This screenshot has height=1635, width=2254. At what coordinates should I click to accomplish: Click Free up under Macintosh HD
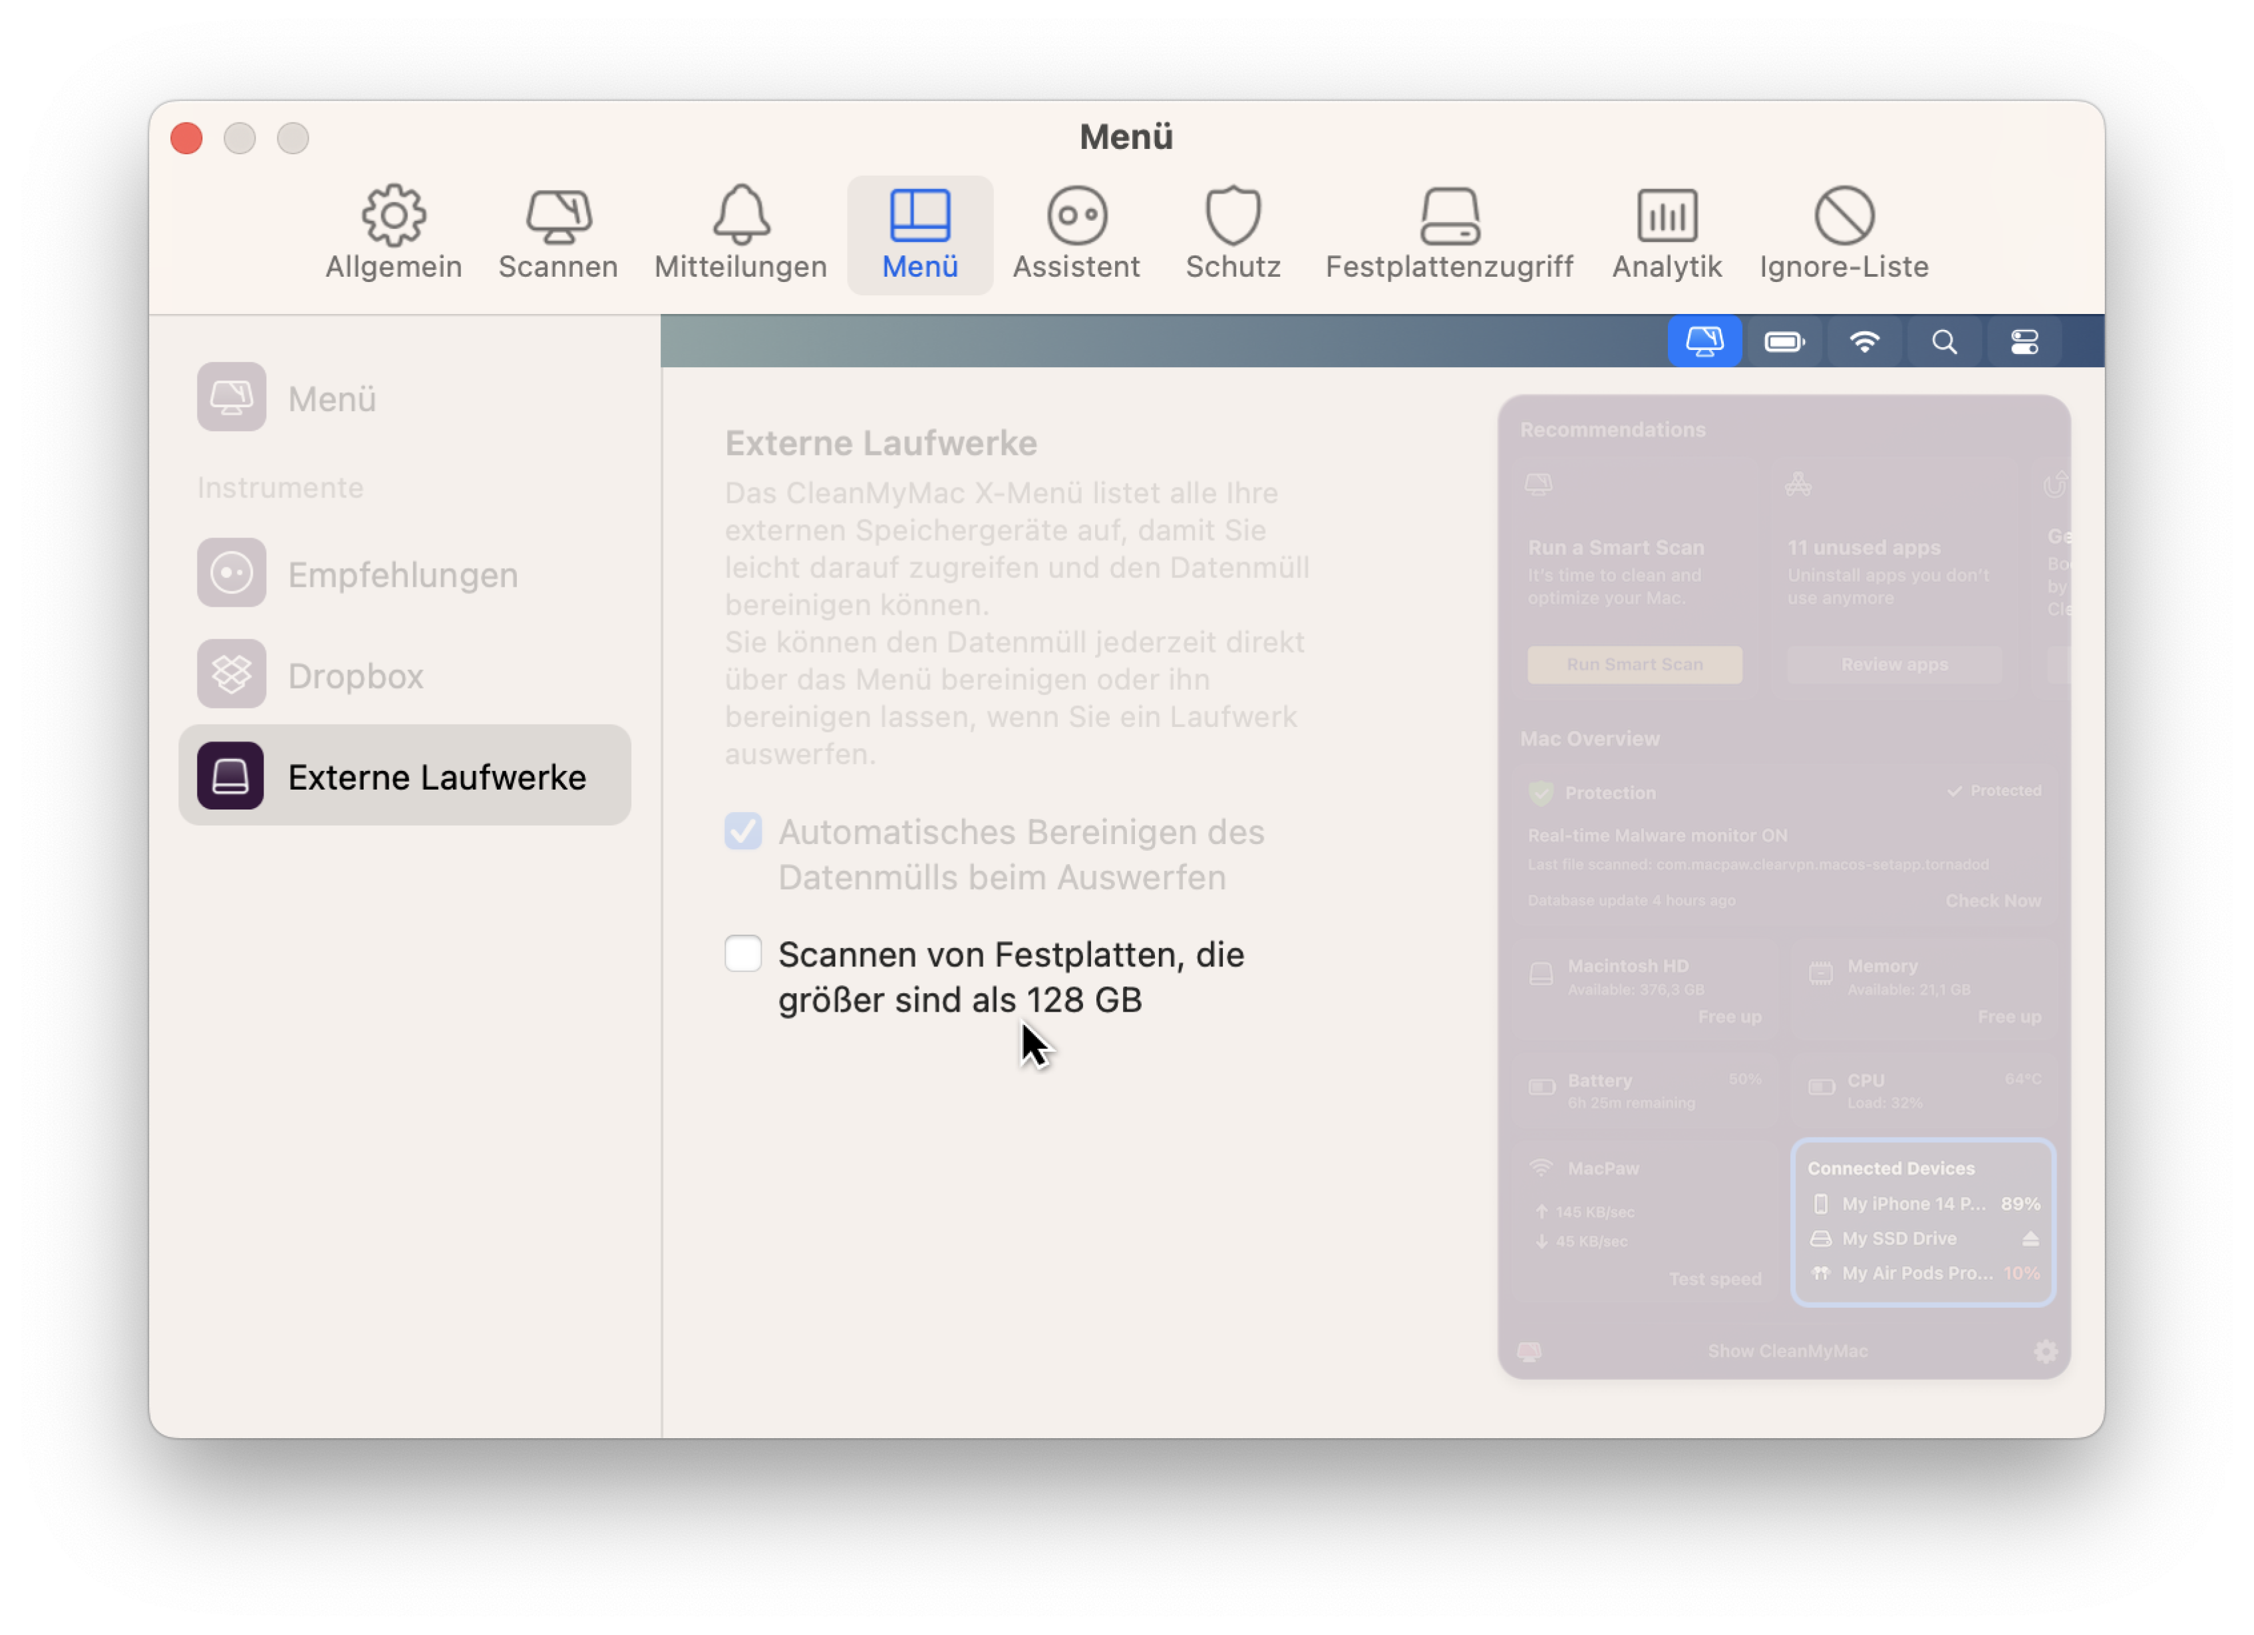click(1729, 1016)
